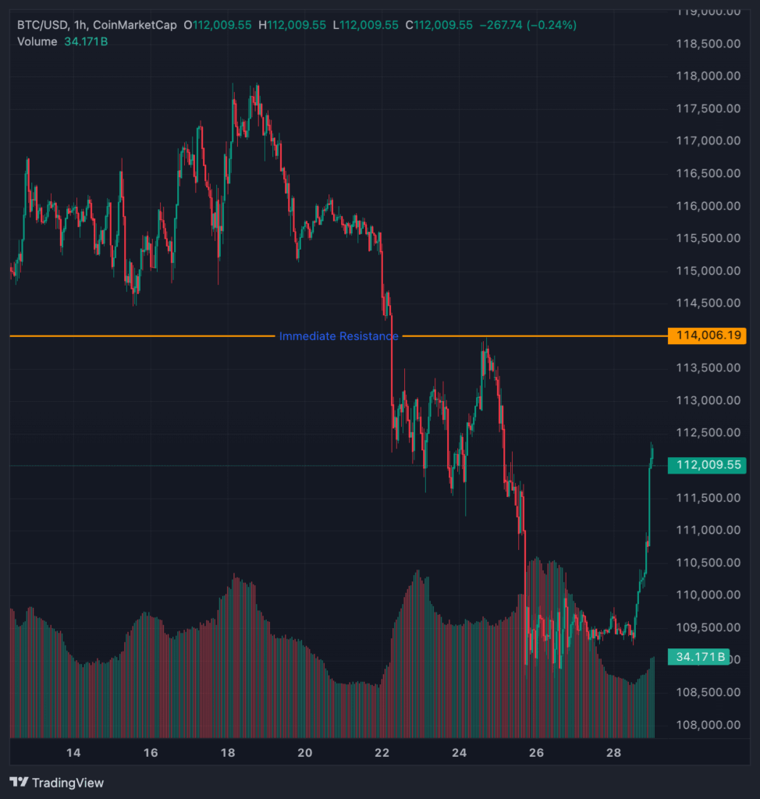Select the Immediate Resistance line label
The width and height of the screenshot is (760, 799).
tap(339, 336)
